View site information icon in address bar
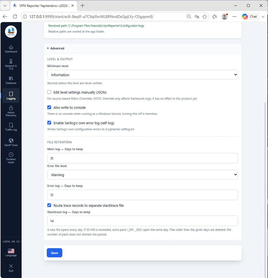This screenshot has width=268, height=278. (x=25, y=17)
